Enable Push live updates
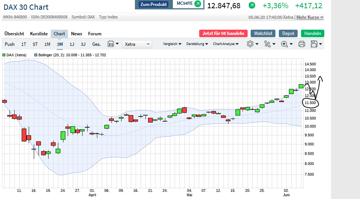360x199 pixels. click(10, 44)
